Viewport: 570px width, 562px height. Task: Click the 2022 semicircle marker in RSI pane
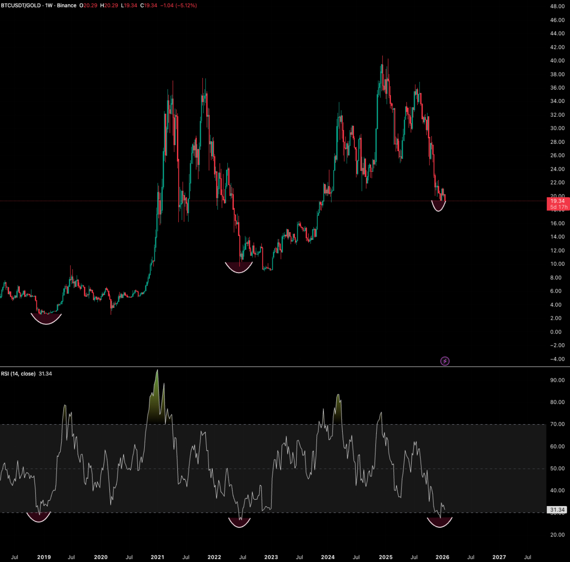(x=239, y=523)
